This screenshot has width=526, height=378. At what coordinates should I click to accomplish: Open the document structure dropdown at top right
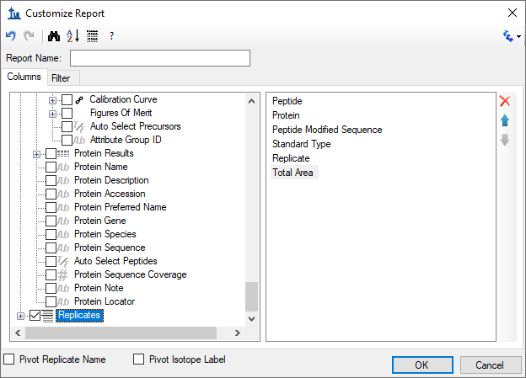[x=512, y=36]
